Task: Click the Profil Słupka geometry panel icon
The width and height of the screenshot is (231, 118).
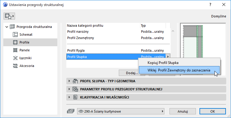Action: (x=75, y=81)
